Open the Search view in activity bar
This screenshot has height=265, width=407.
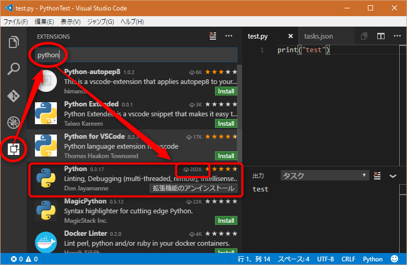point(14,69)
